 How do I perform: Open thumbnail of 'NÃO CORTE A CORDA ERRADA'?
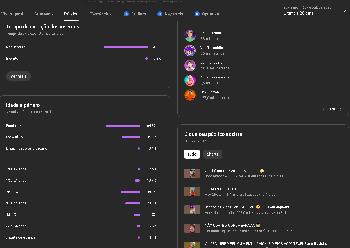coord(192,228)
